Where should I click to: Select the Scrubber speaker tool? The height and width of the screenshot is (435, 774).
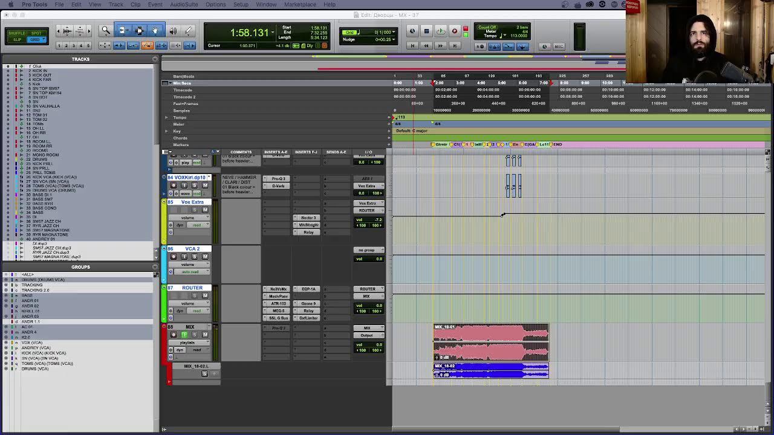pos(173,31)
